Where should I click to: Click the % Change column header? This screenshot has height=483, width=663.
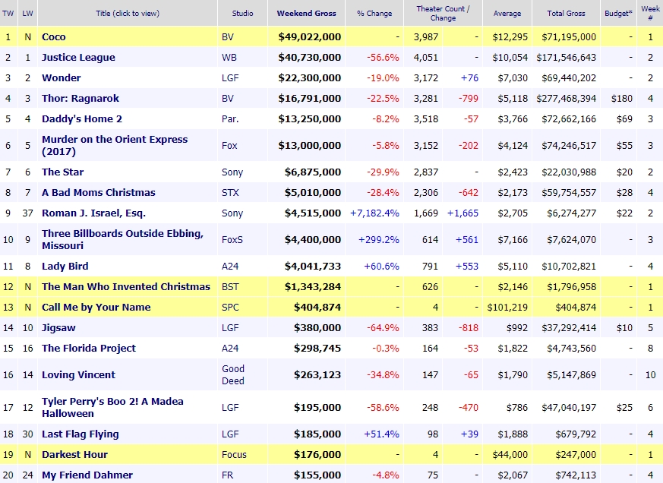(374, 13)
